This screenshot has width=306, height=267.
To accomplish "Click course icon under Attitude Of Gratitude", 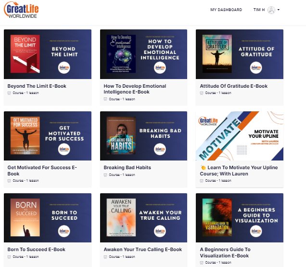I will point(202,93).
